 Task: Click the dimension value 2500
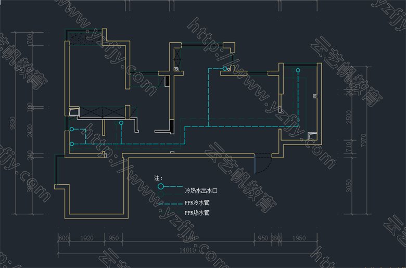(349, 117)
